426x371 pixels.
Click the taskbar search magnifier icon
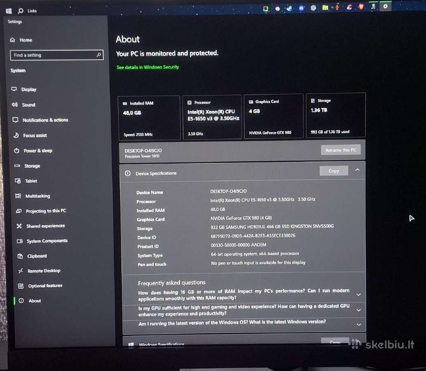(20, 11)
